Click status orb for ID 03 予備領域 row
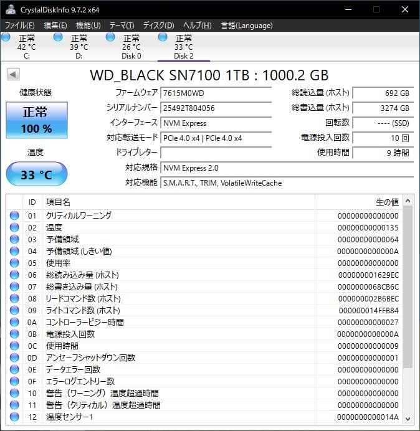This screenshot has width=420, height=431. coord(14,239)
